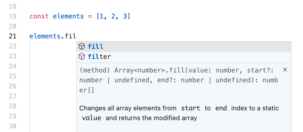Click the inline code word value in description
Image resolution: width=303 pixels, height=132 pixels.
91,118
